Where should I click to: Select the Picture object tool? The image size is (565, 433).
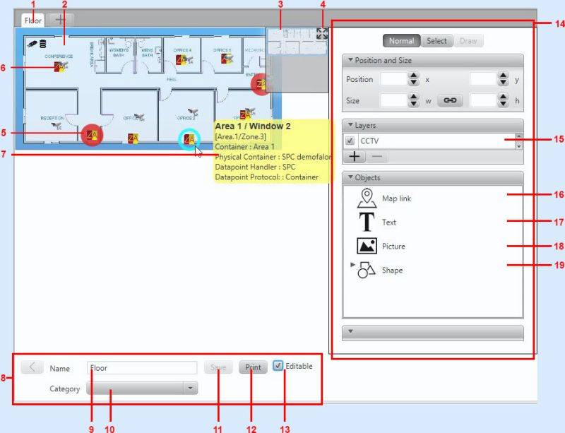(367, 247)
